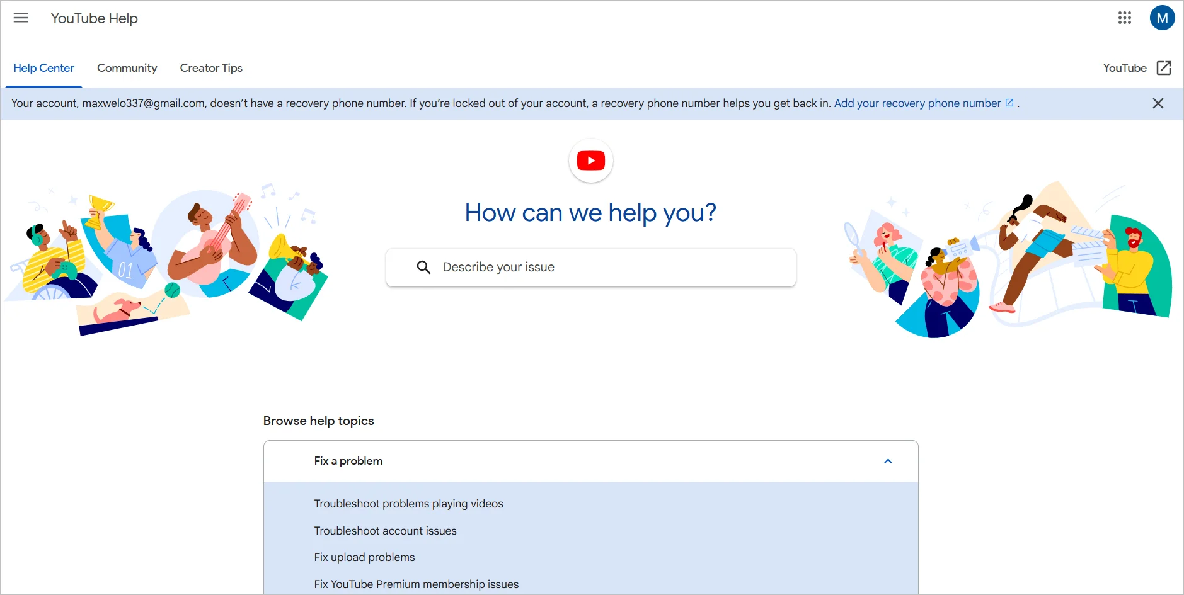This screenshot has height=595, width=1184.
Task: Click the Browse help topics heading
Action: (x=319, y=421)
